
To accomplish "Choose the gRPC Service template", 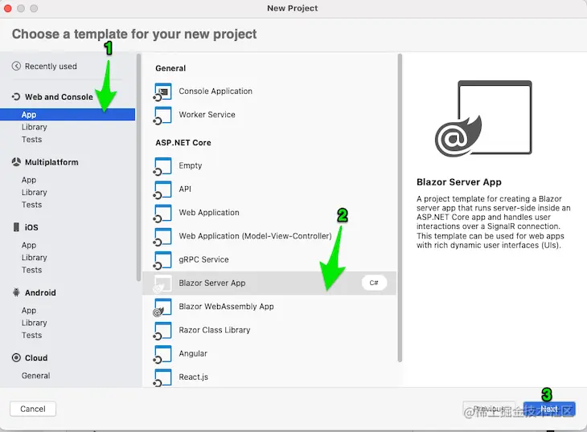I will (x=269, y=259).
